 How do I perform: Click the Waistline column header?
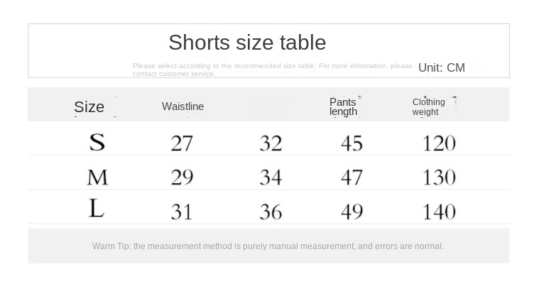[x=183, y=106]
